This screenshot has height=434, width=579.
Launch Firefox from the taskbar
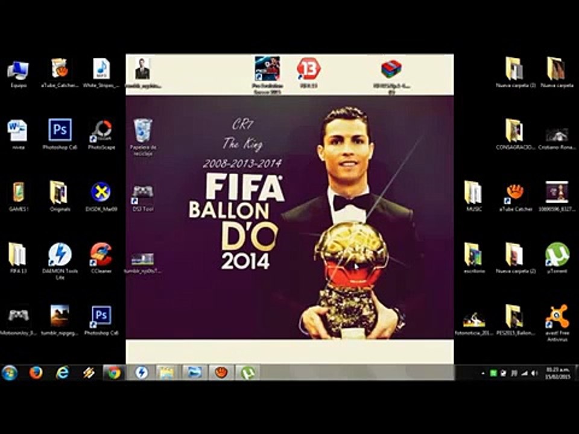(x=36, y=373)
